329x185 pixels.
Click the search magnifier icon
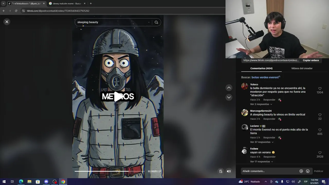point(156,22)
